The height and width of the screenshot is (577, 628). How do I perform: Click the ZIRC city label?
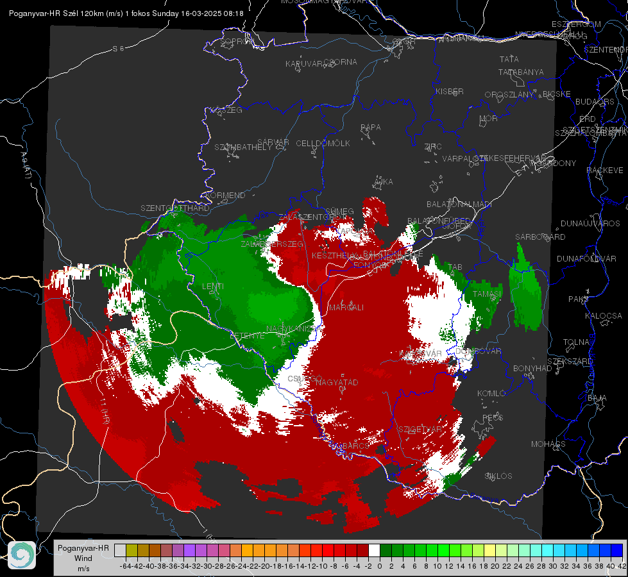433,147
